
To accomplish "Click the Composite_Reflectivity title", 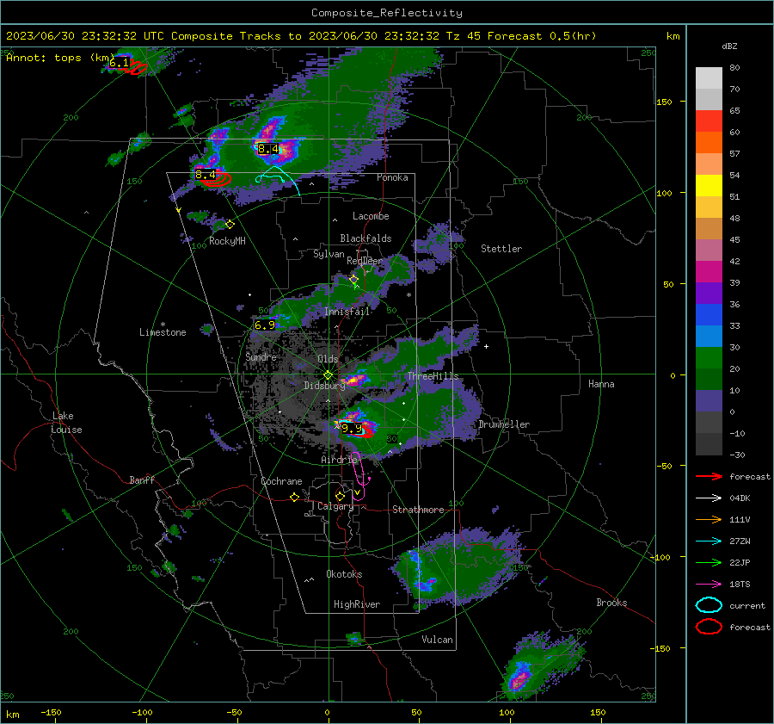I will pyautogui.click(x=387, y=13).
